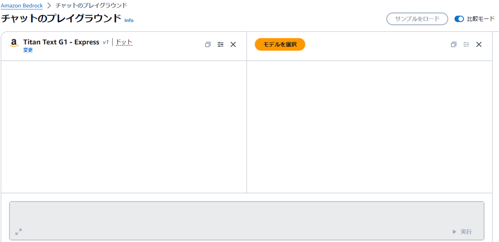Toggle the 比較モード switch
Image resolution: width=499 pixels, height=242 pixels.
tap(459, 19)
